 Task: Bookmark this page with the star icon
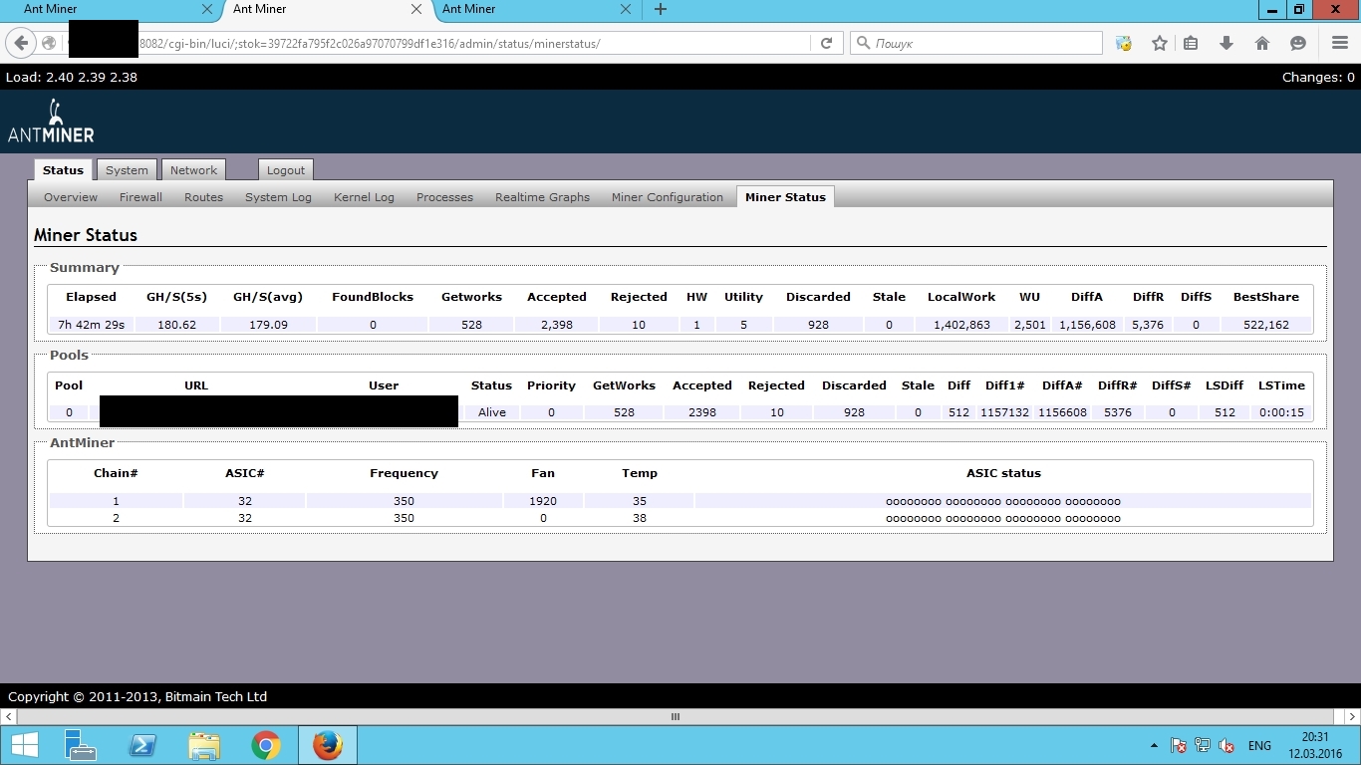point(1160,43)
